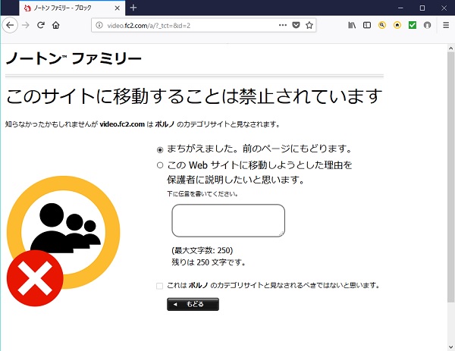Minimize the browser window
This screenshot has width=455, height=351.
tap(400, 8)
